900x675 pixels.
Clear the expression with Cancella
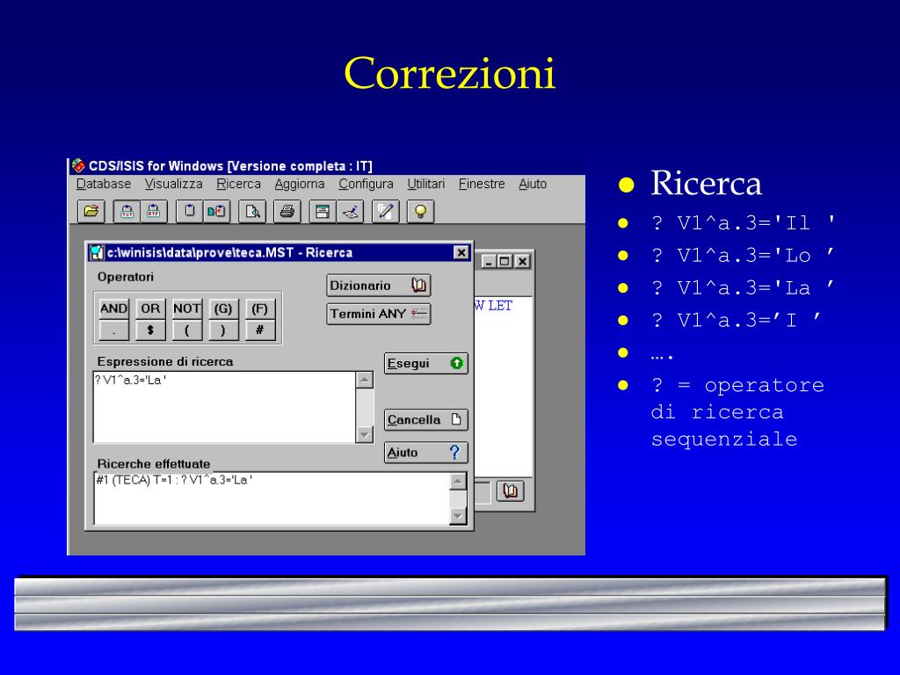[x=426, y=419]
